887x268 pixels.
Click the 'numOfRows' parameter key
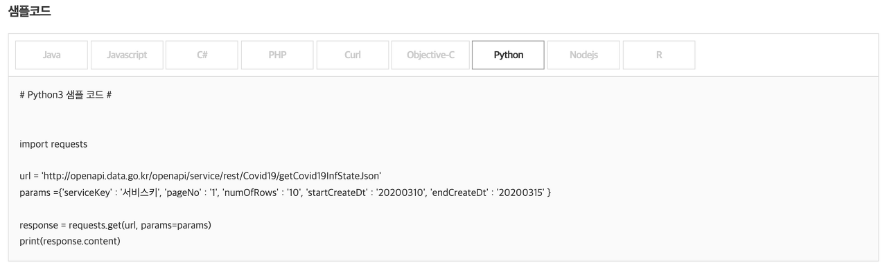(x=247, y=191)
